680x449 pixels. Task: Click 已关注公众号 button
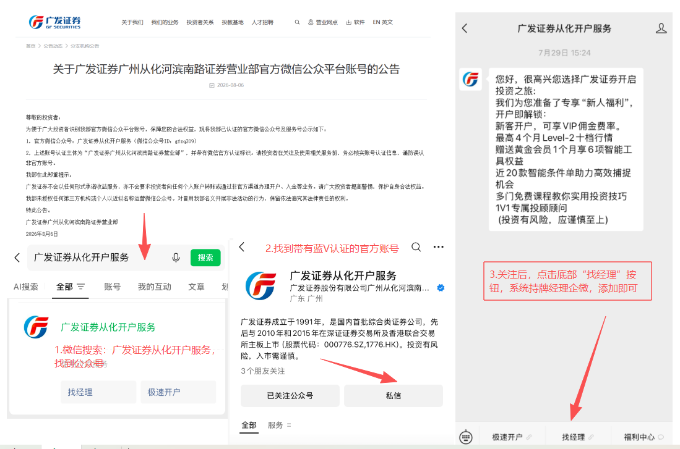290,395
